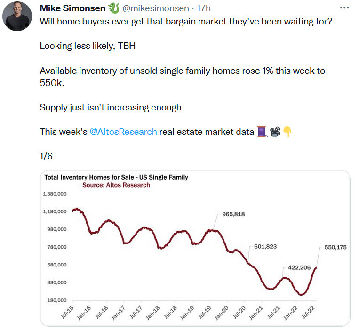Open the @AltosResearch mention link
The height and width of the screenshot is (329, 359).
(x=123, y=132)
